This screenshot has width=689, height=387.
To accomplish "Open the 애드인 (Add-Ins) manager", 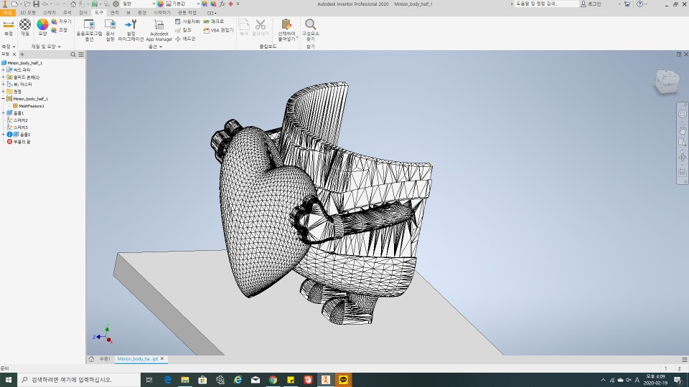I will pyautogui.click(x=185, y=39).
